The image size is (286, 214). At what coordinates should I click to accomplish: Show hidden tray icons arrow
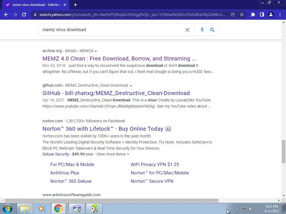pos(237,209)
